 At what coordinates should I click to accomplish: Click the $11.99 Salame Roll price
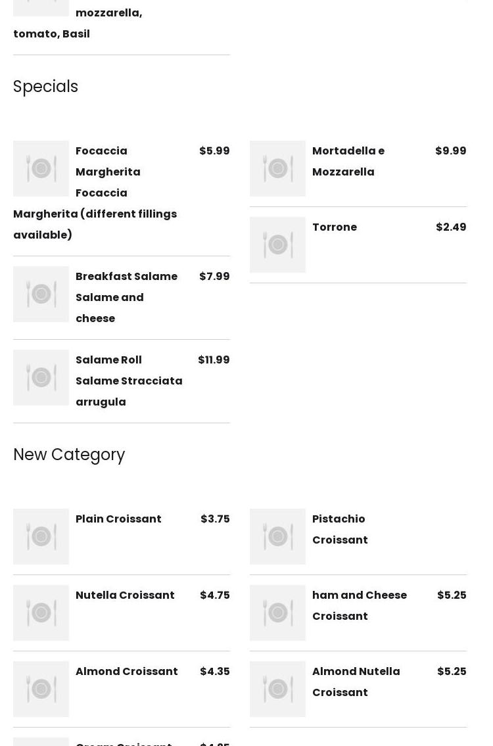(x=214, y=360)
